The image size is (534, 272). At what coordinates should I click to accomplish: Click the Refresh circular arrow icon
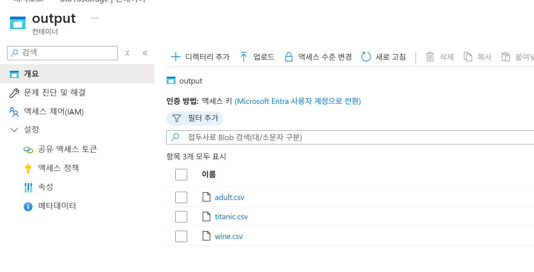tap(366, 57)
